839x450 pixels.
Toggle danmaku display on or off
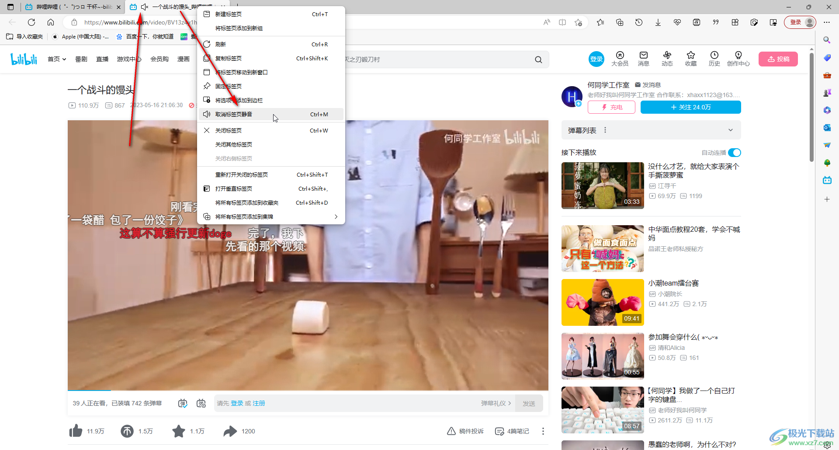(183, 403)
